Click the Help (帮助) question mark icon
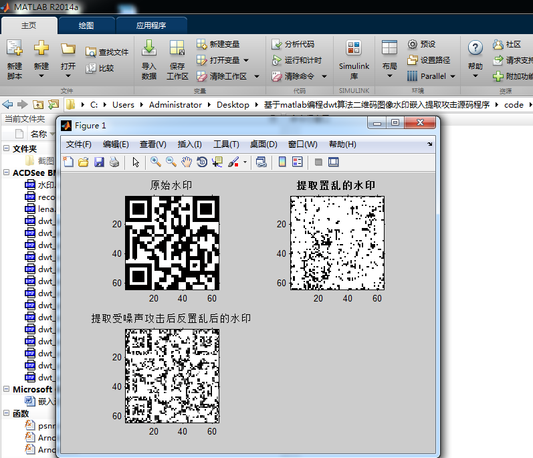This screenshot has width=533, height=458. click(x=475, y=48)
